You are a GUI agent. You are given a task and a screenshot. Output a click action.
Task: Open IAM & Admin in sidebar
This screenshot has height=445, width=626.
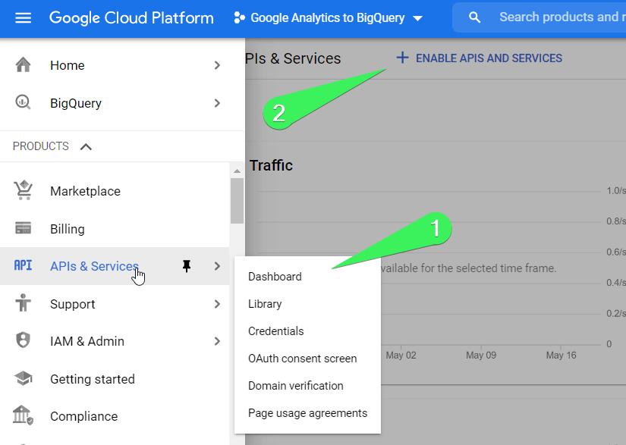[x=87, y=341]
